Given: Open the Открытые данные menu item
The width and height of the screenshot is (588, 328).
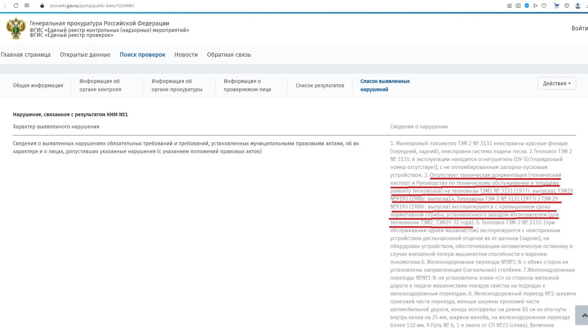Looking at the screenshot, I should coord(85,55).
